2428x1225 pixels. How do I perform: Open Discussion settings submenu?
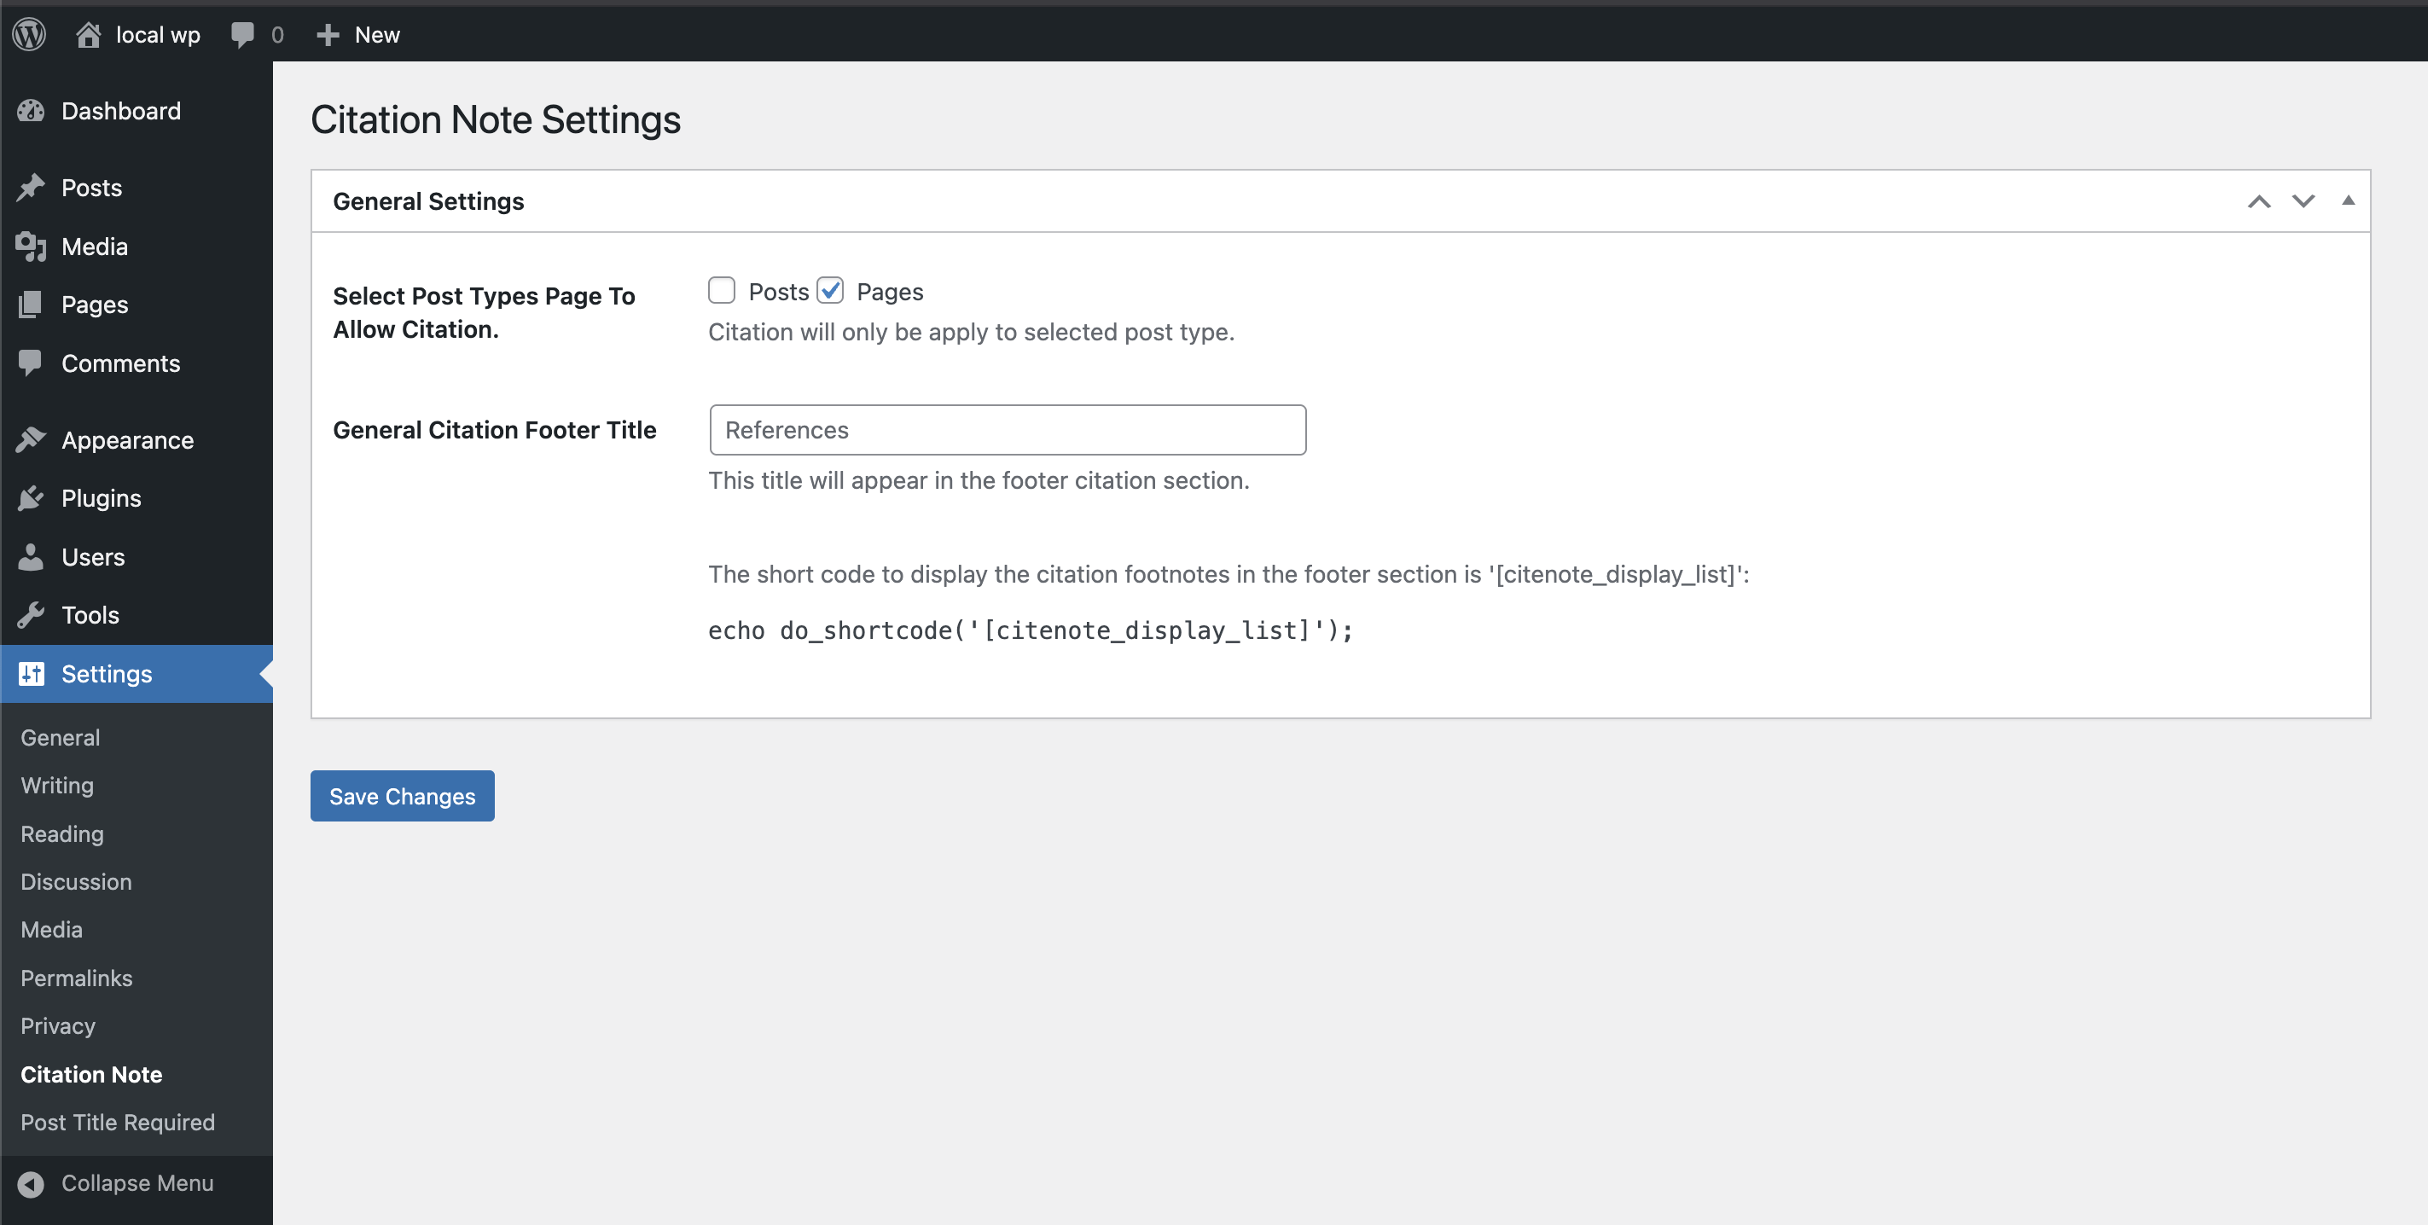76,882
